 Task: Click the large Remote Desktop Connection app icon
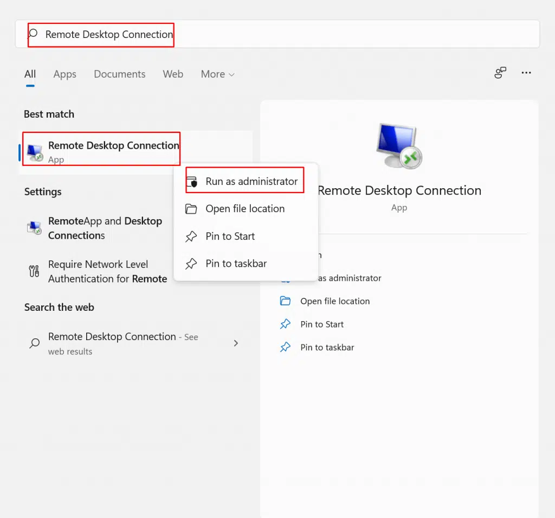click(398, 146)
